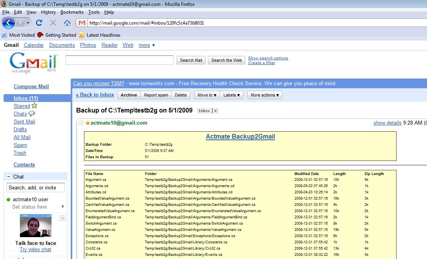
Task: Click the Search Mail button
Action: tap(191, 60)
